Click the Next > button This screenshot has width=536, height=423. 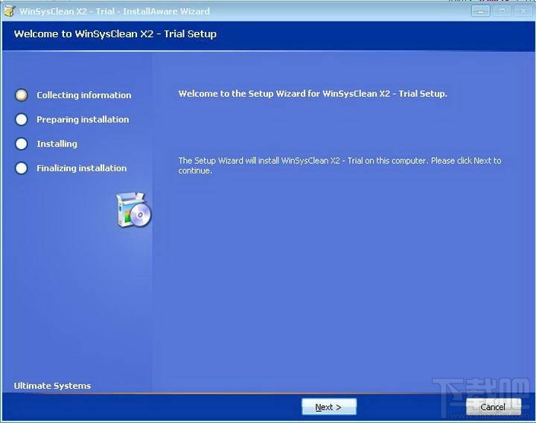329,407
